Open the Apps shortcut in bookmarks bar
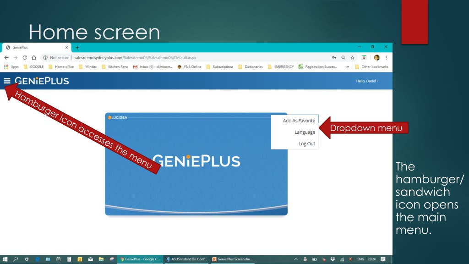The width and height of the screenshot is (469, 264). 11,67
